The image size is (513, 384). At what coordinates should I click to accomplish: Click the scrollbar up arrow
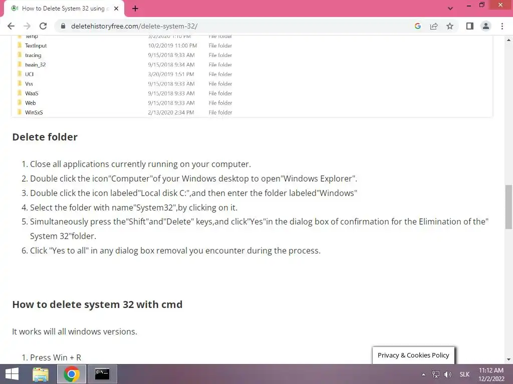[x=509, y=40]
